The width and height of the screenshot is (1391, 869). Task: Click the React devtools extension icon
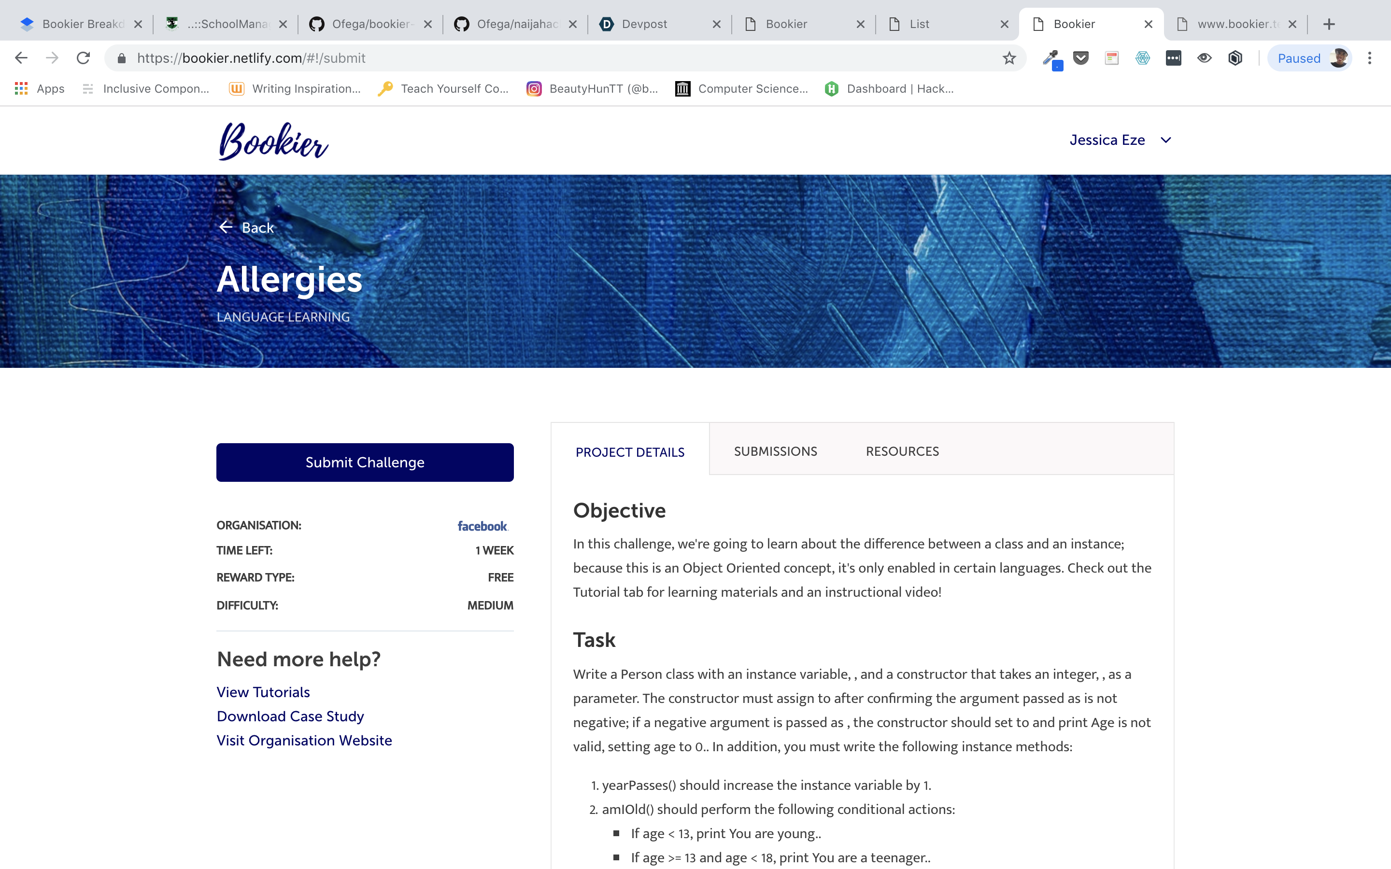click(x=1142, y=58)
